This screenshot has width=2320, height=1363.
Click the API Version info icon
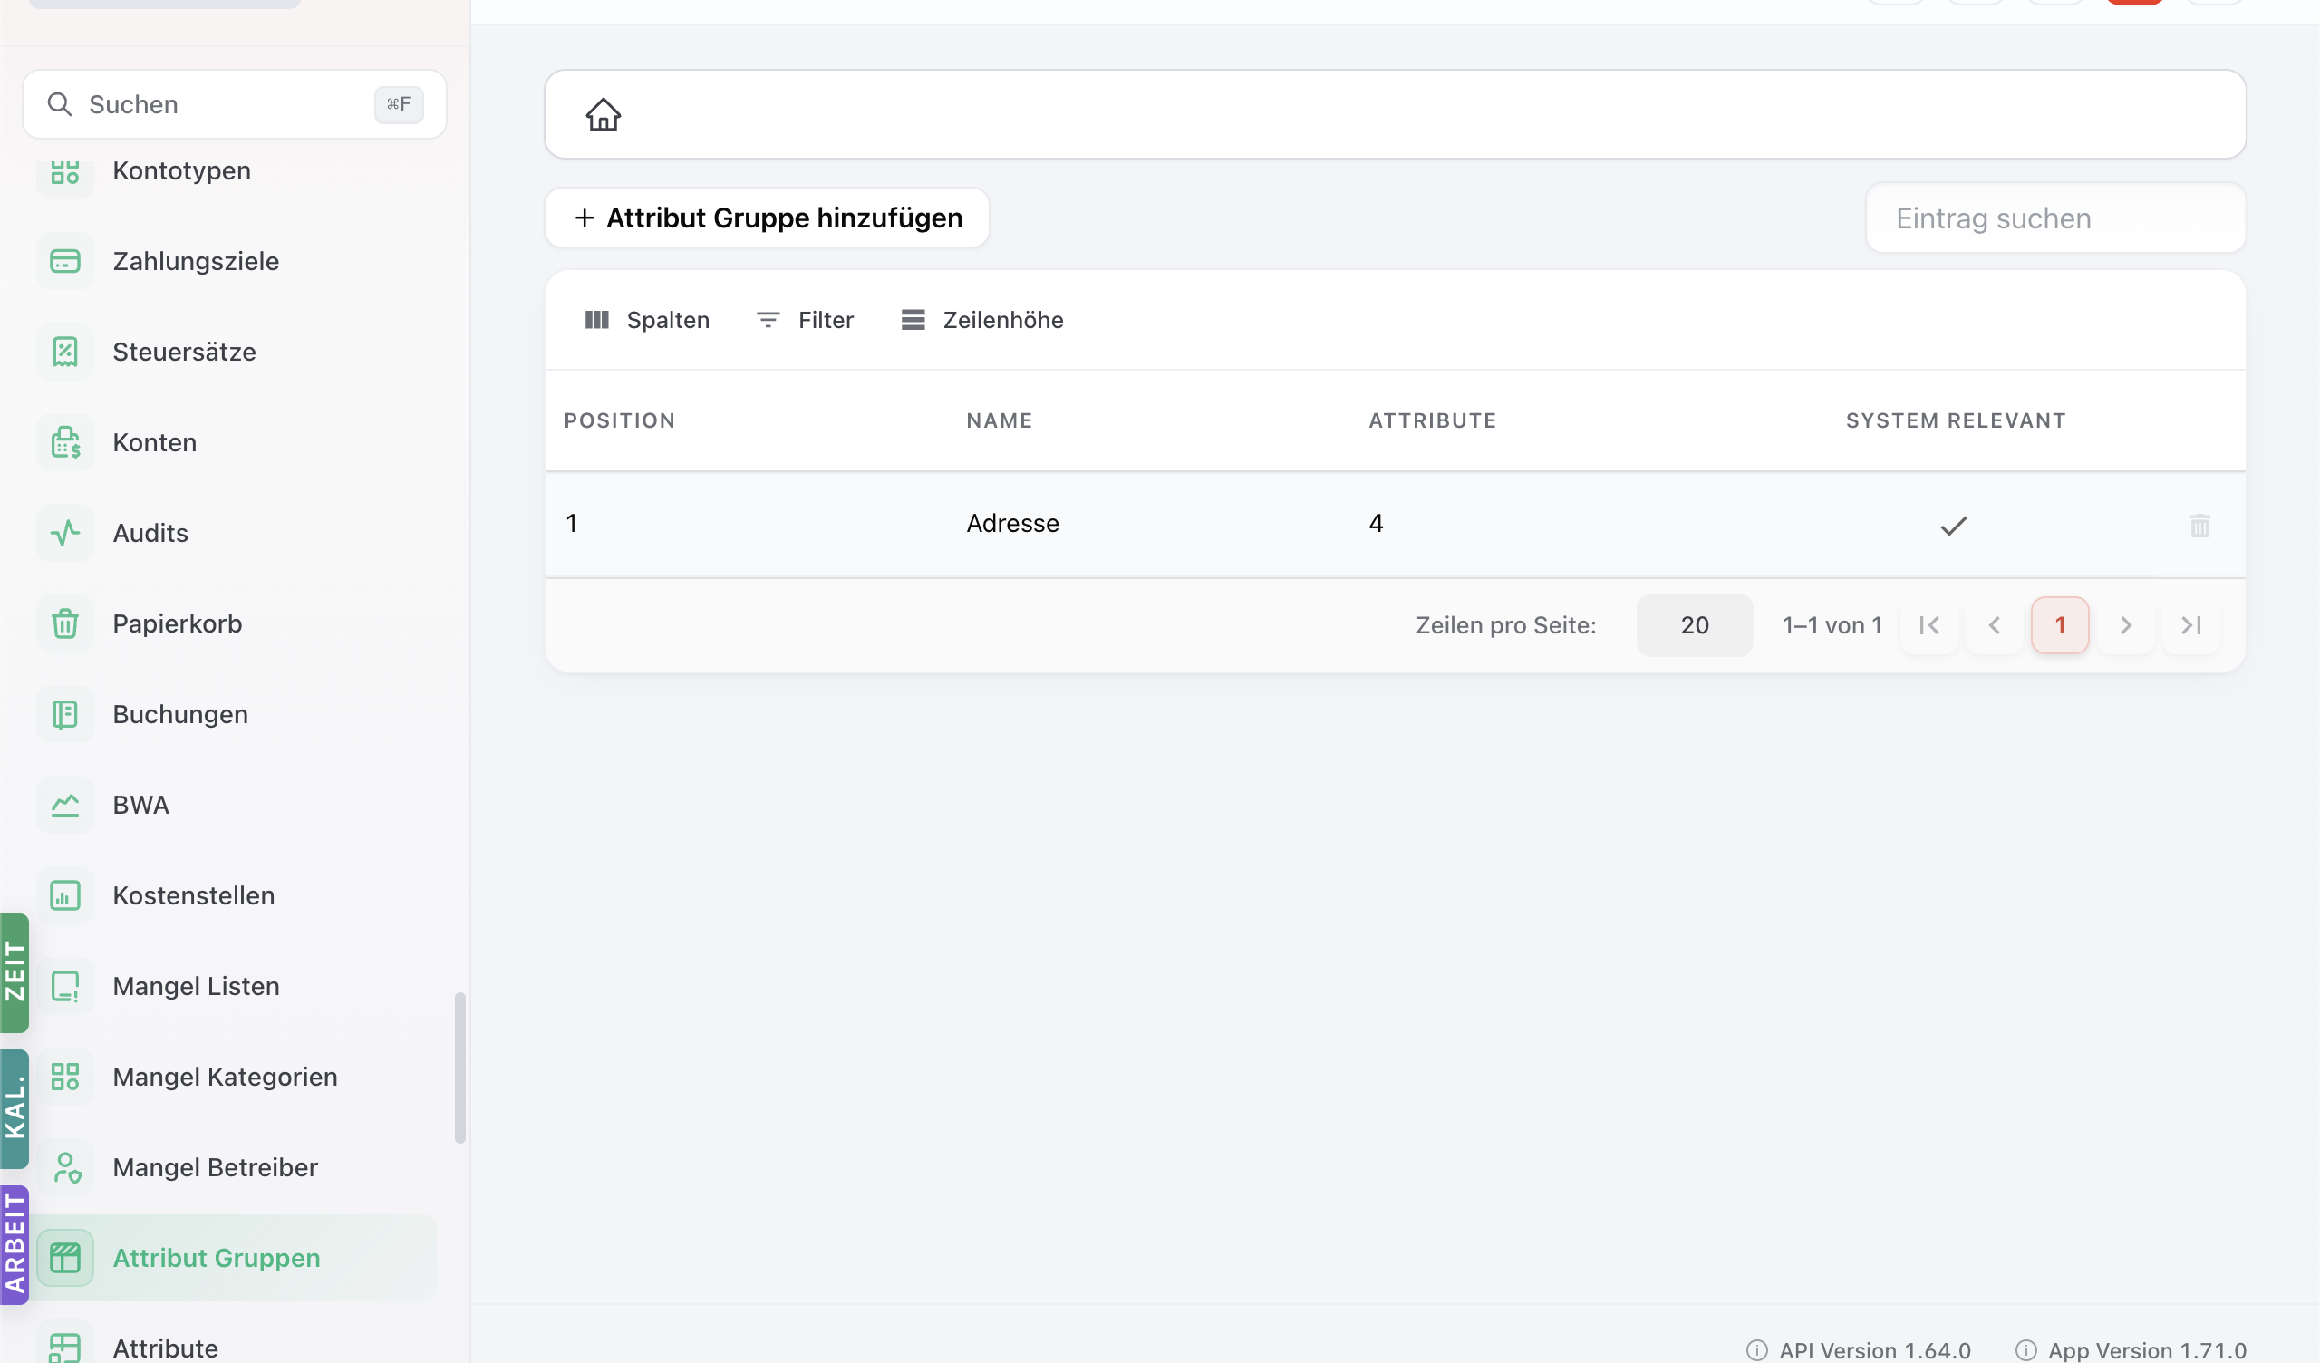pyautogui.click(x=1756, y=1350)
